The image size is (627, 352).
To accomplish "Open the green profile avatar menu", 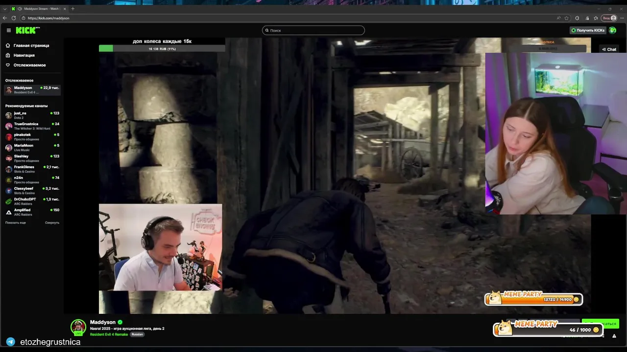I will click(x=613, y=30).
